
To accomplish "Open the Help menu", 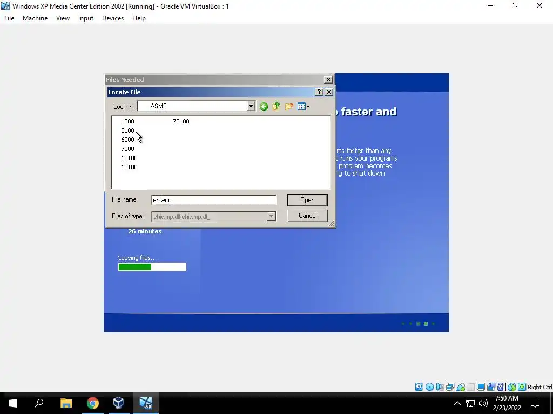I will (139, 18).
